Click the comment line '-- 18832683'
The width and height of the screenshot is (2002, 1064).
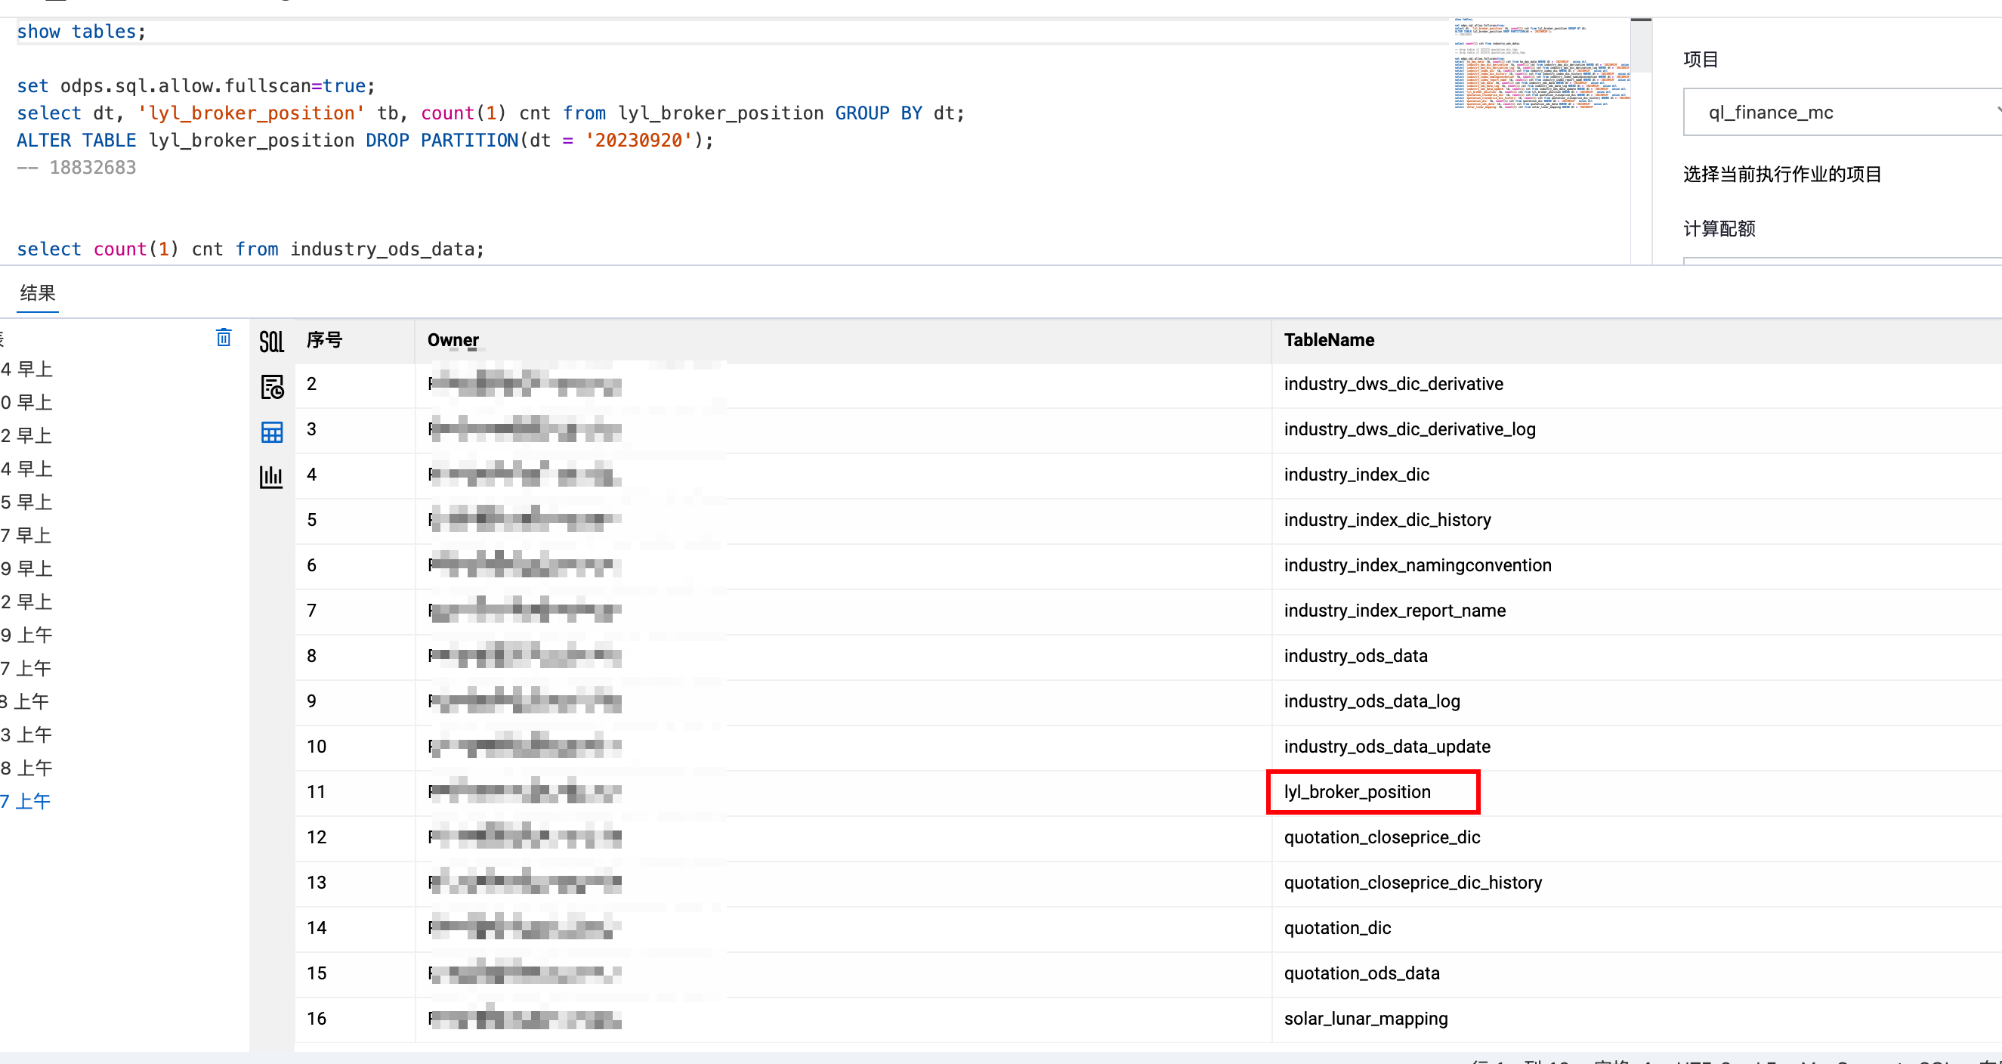click(76, 168)
